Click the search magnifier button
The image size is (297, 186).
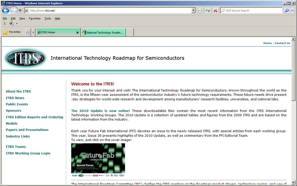click(287, 11)
